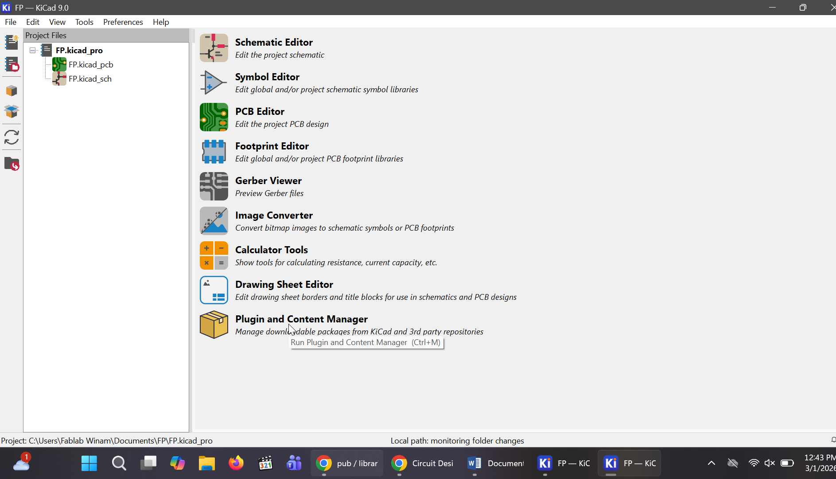Click "Edit the project schematic" description

[280, 55]
